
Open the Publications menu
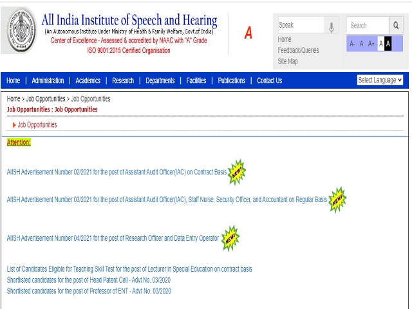pos(231,80)
